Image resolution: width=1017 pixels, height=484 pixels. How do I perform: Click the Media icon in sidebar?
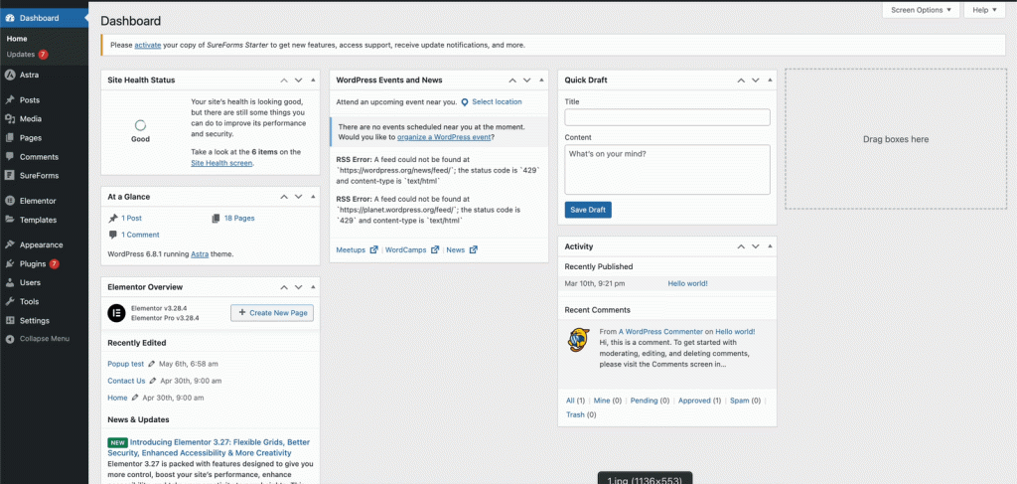point(10,119)
